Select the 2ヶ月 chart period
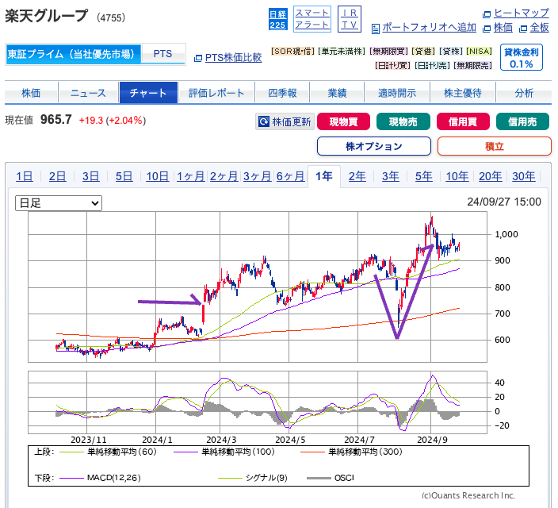 click(224, 176)
